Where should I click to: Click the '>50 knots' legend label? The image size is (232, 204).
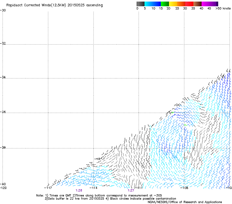[x=223, y=8]
